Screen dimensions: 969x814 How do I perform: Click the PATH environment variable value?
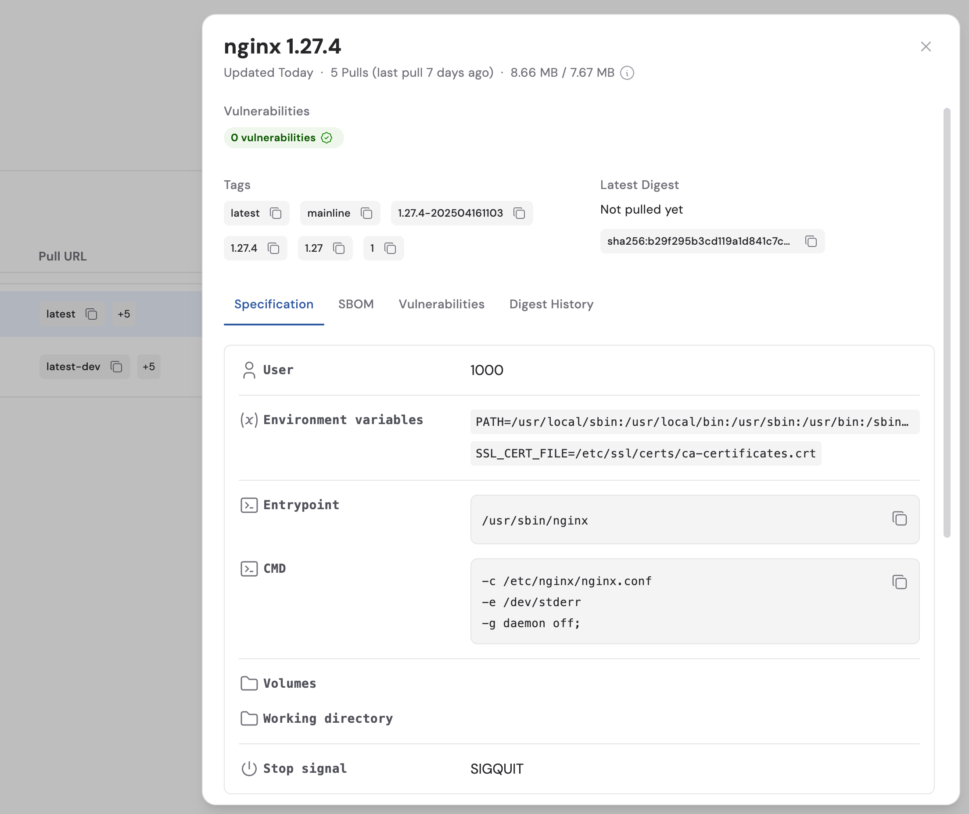point(695,422)
